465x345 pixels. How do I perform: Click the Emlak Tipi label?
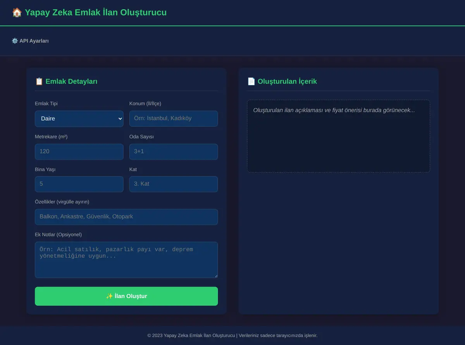(46, 104)
